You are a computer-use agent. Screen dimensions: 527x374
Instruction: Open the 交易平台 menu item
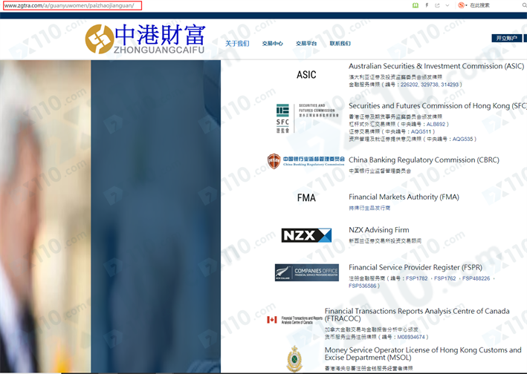click(x=306, y=43)
